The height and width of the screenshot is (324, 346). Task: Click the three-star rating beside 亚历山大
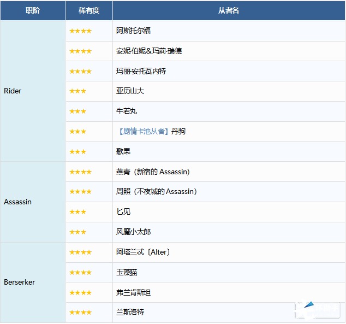pos(77,91)
